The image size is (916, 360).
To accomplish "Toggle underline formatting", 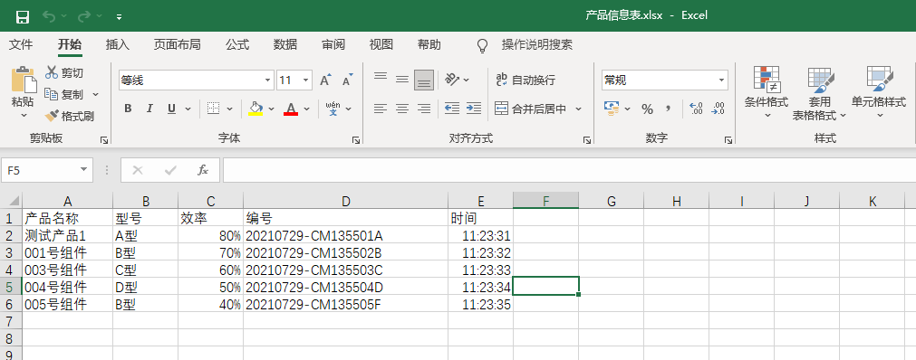I will 172,109.
